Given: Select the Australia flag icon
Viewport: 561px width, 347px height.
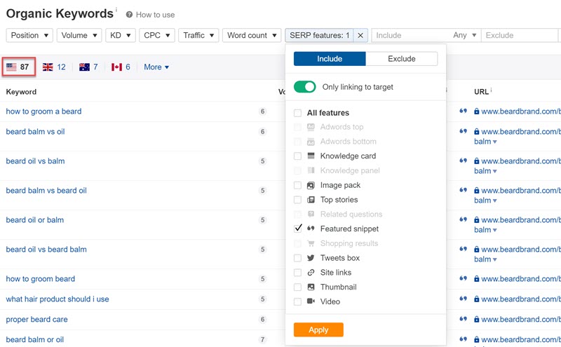Looking at the screenshot, I should [84, 67].
